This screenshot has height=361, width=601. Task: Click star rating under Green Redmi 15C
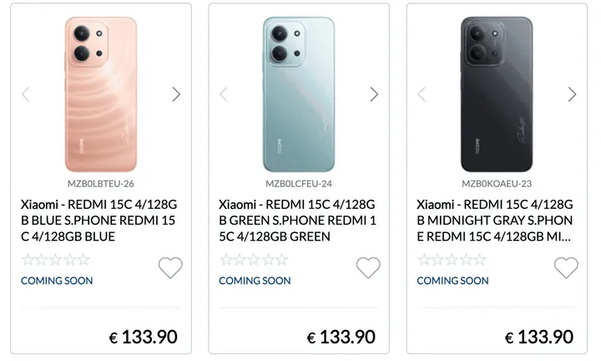(253, 260)
